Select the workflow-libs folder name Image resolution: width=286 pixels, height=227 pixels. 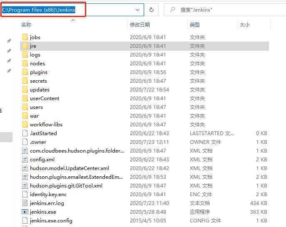point(46,125)
